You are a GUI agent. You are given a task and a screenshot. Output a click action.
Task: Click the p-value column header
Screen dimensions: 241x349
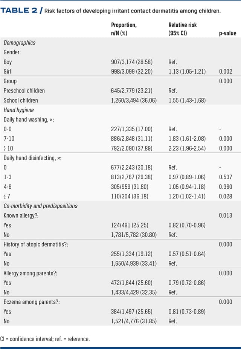(227, 33)
